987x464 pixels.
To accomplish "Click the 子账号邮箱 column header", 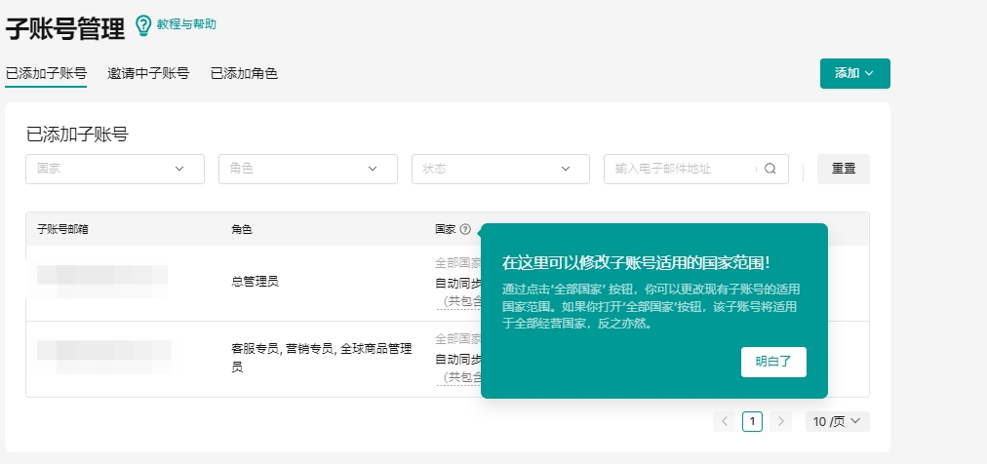I will tap(63, 230).
